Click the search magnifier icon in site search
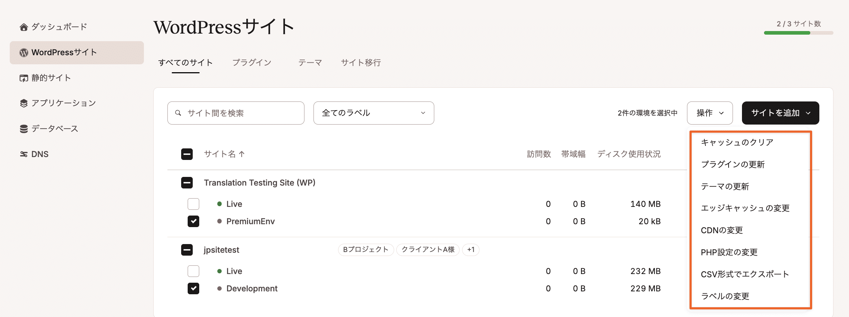The image size is (849, 317). coord(178,113)
